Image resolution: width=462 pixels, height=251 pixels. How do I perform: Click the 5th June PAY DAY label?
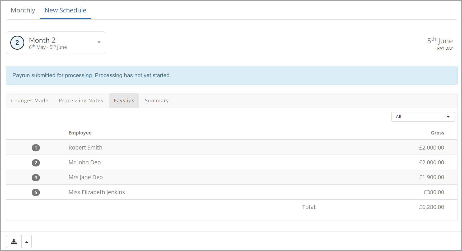click(440, 43)
